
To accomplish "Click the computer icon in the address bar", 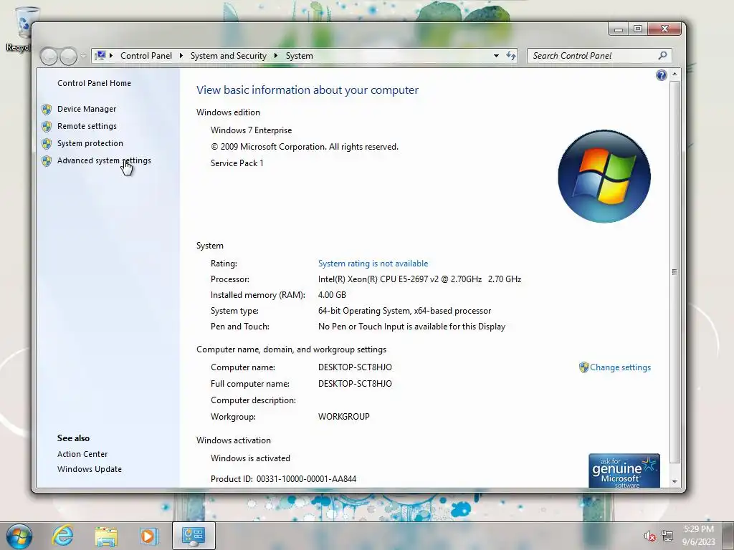I will (x=100, y=56).
